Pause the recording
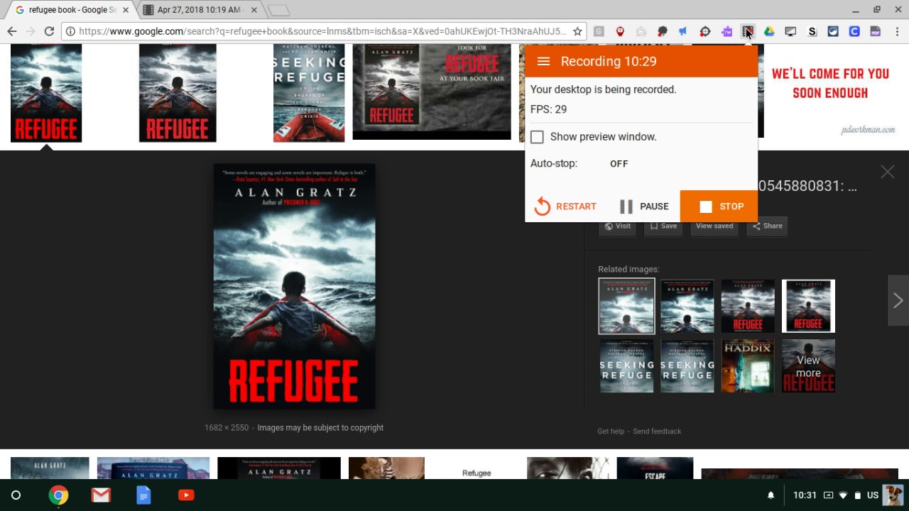 pyautogui.click(x=644, y=207)
